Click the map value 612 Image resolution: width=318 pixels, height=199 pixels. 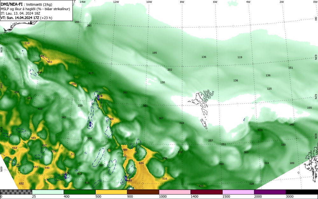click(x=15, y=148)
